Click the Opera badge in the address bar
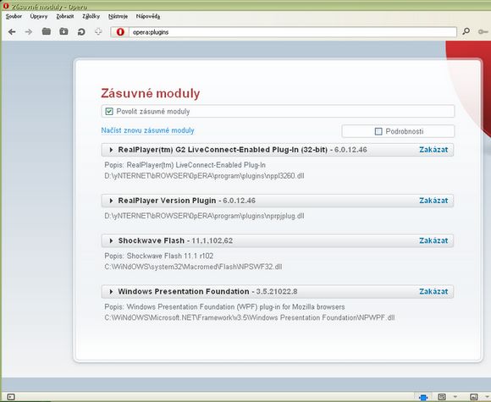The image size is (491, 402). pyautogui.click(x=120, y=32)
